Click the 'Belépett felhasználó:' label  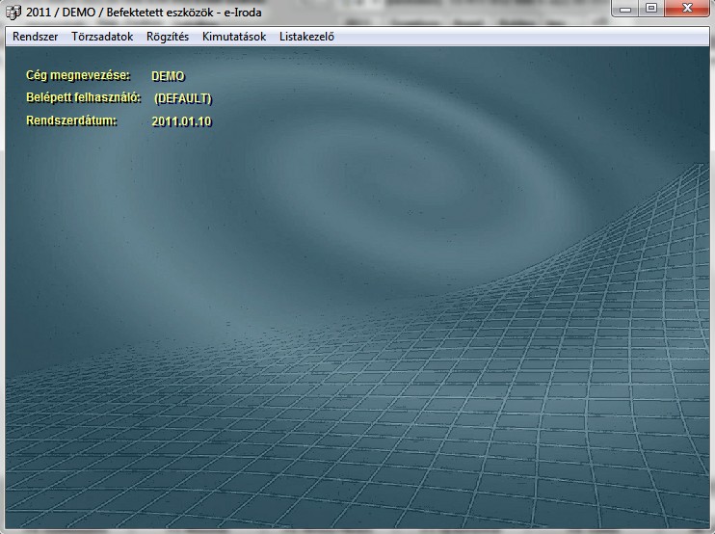pos(84,97)
